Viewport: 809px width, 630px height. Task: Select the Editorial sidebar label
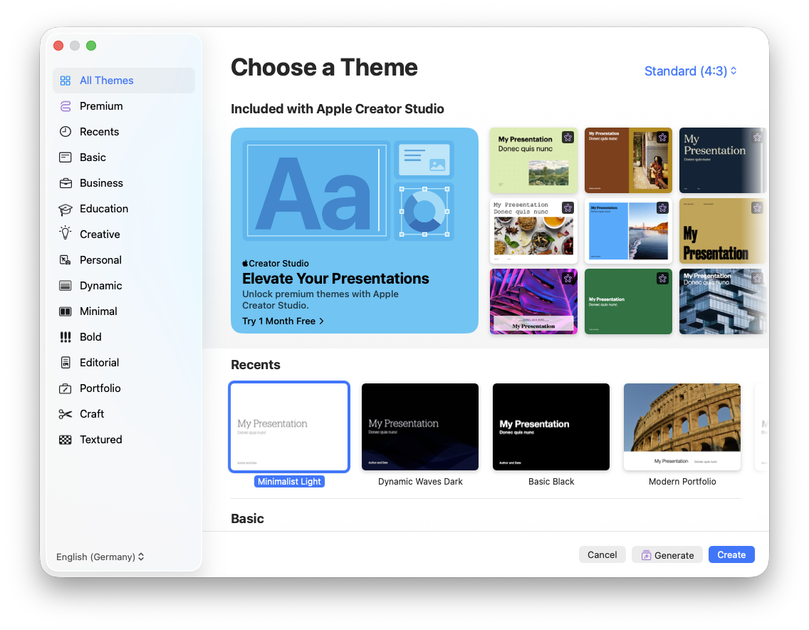click(99, 363)
